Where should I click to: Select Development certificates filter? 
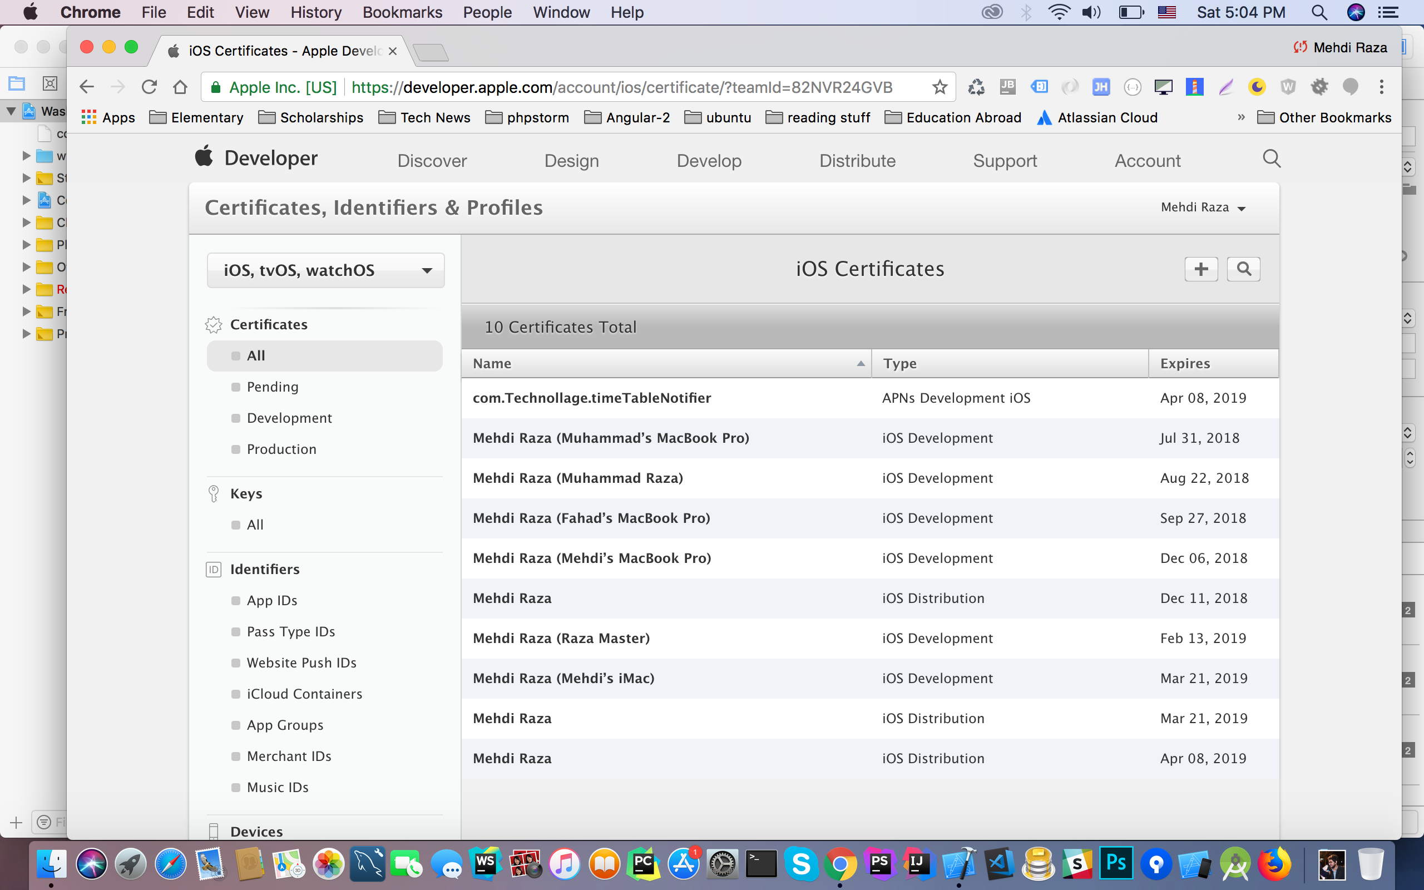pyautogui.click(x=289, y=418)
